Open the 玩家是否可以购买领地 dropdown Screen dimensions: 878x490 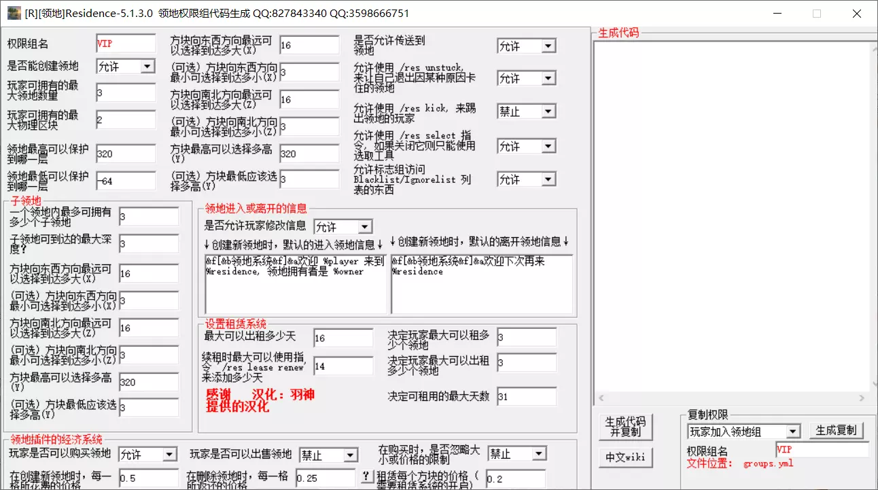tap(148, 455)
